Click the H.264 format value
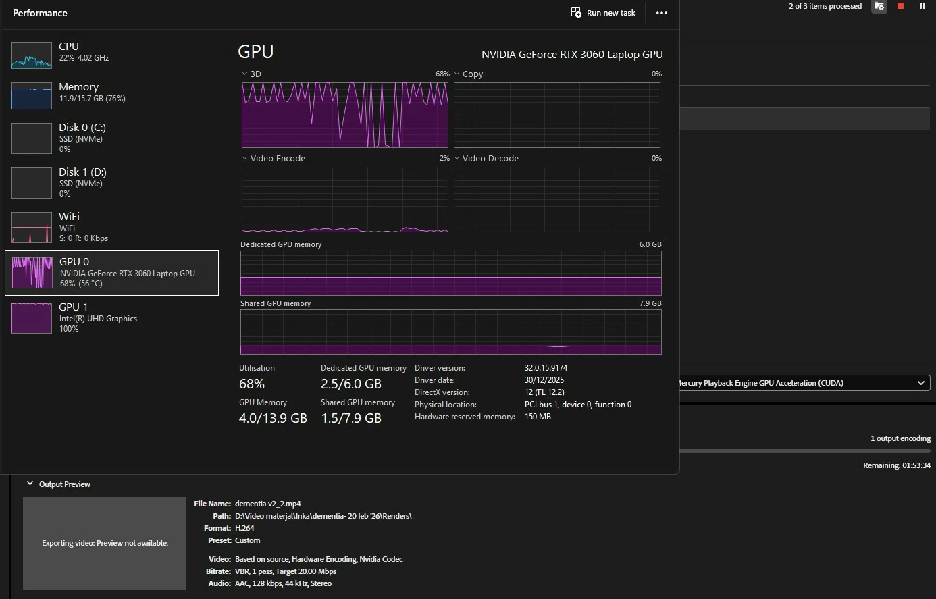936x599 pixels. coord(244,528)
